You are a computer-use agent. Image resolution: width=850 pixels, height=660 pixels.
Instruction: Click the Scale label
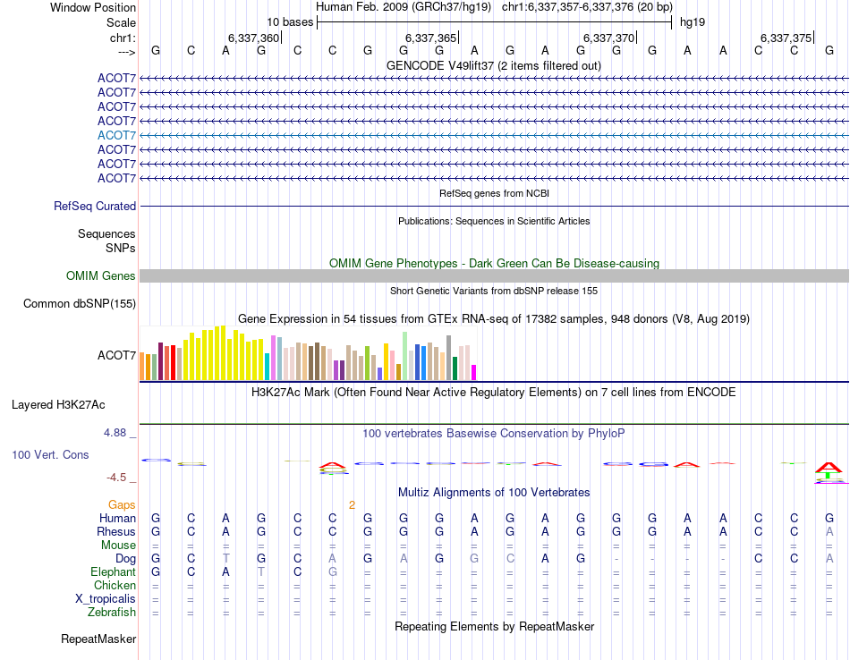pyautogui.click(x=122, y=22)
